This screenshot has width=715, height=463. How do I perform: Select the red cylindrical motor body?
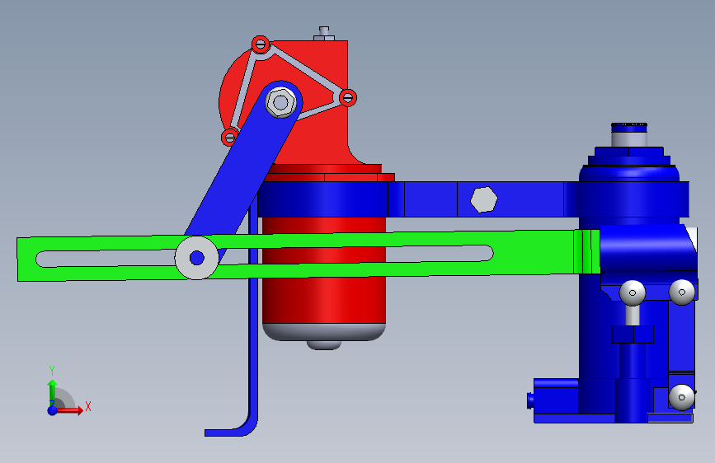tap(324, 270)
